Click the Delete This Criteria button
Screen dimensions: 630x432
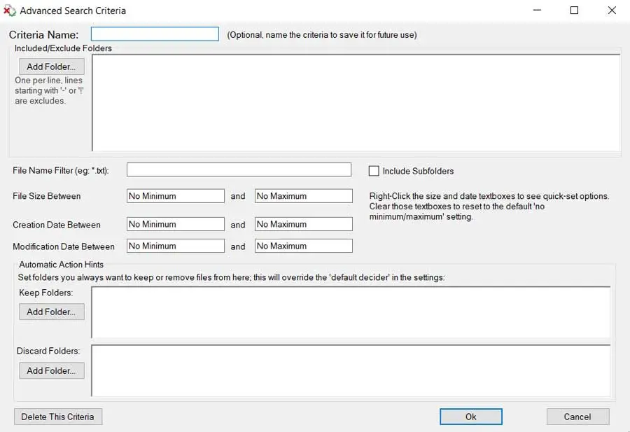[58, 417]
